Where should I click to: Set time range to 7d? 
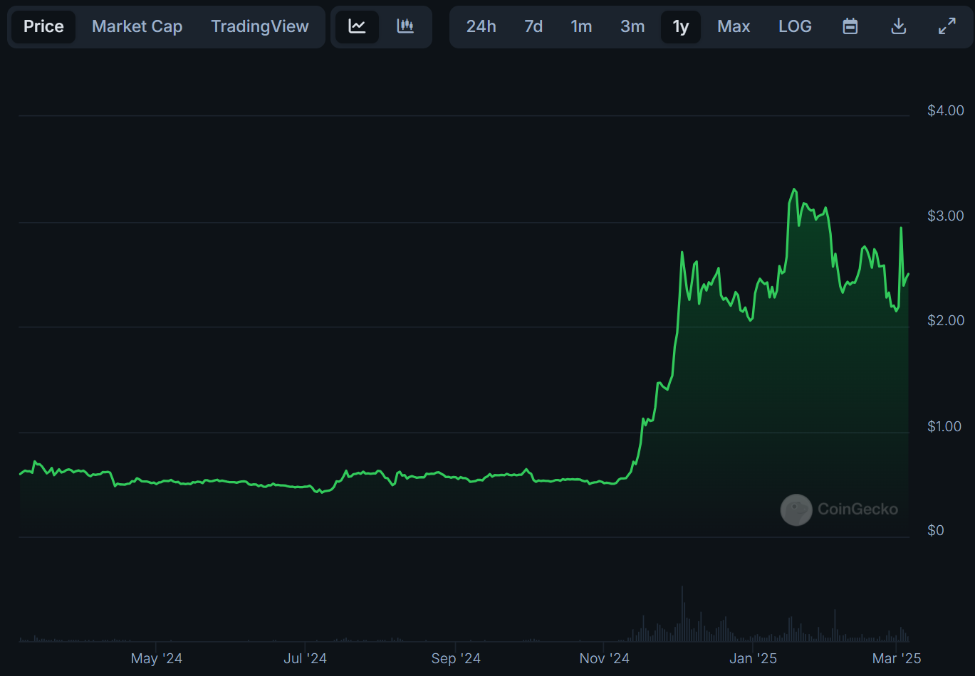coord(533,27)
